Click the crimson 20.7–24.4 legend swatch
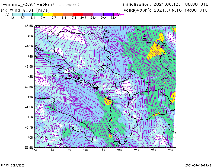Image resolution: width=217 pixels, height=167 pixels. point(88,14)
